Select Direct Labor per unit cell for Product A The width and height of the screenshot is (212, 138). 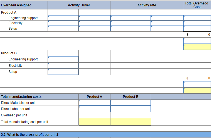tap(94, 109)
